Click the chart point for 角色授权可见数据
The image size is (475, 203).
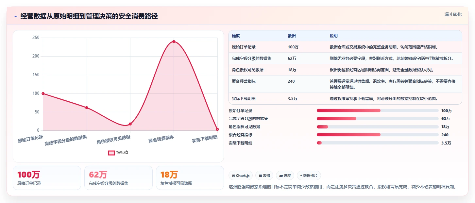(x=130, y=124)
